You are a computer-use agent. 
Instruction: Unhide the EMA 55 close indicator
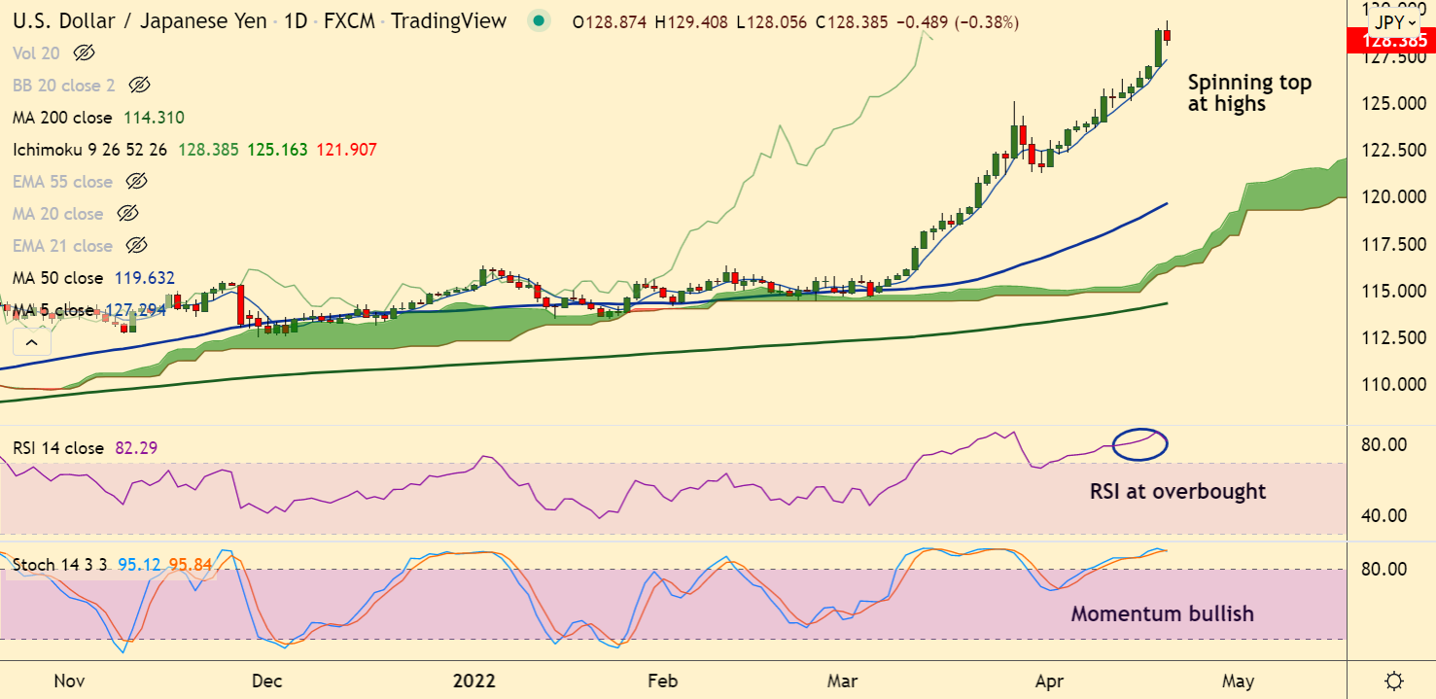pyautogui.click(x=137, y=182)
